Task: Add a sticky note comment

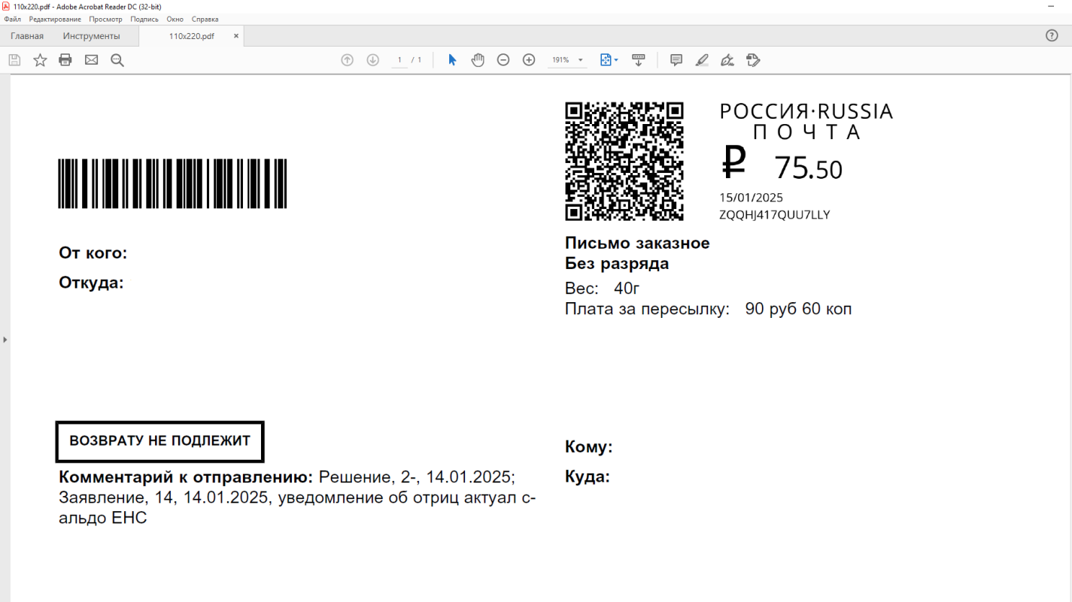Action: click(676, 60)
